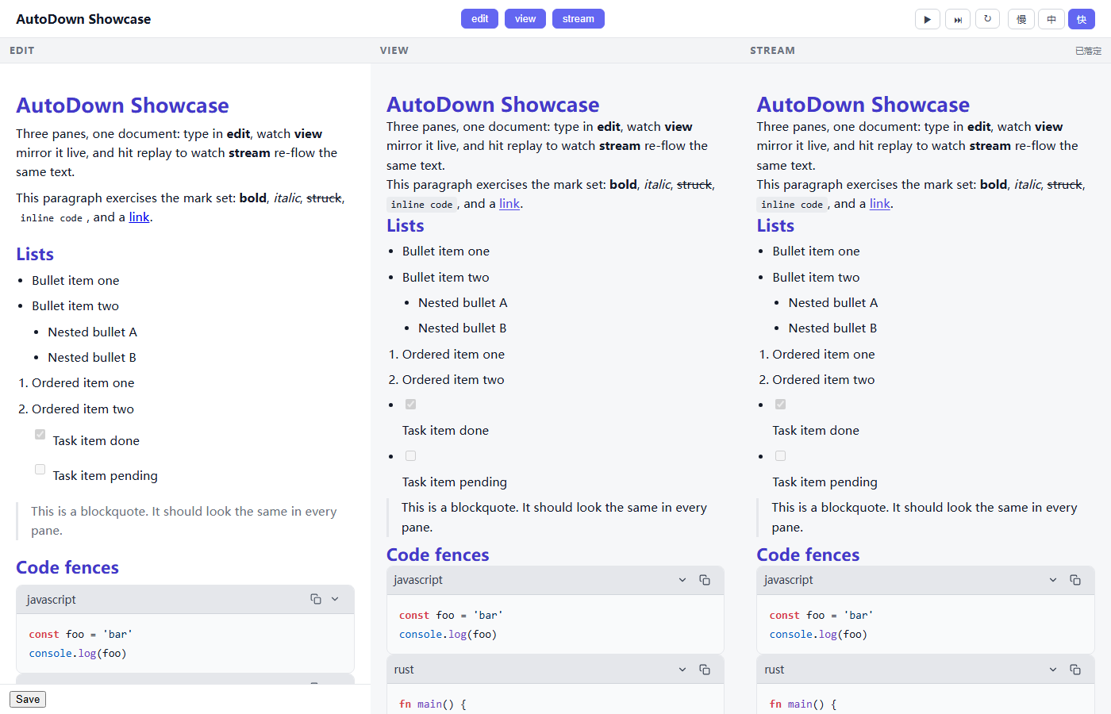Set slow speed with the 慢 button

tap(1021, 19)
